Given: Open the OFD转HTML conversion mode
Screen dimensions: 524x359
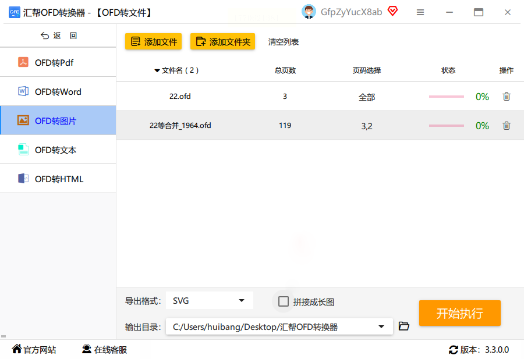Looking at the screenshot, I should [59, 179].
